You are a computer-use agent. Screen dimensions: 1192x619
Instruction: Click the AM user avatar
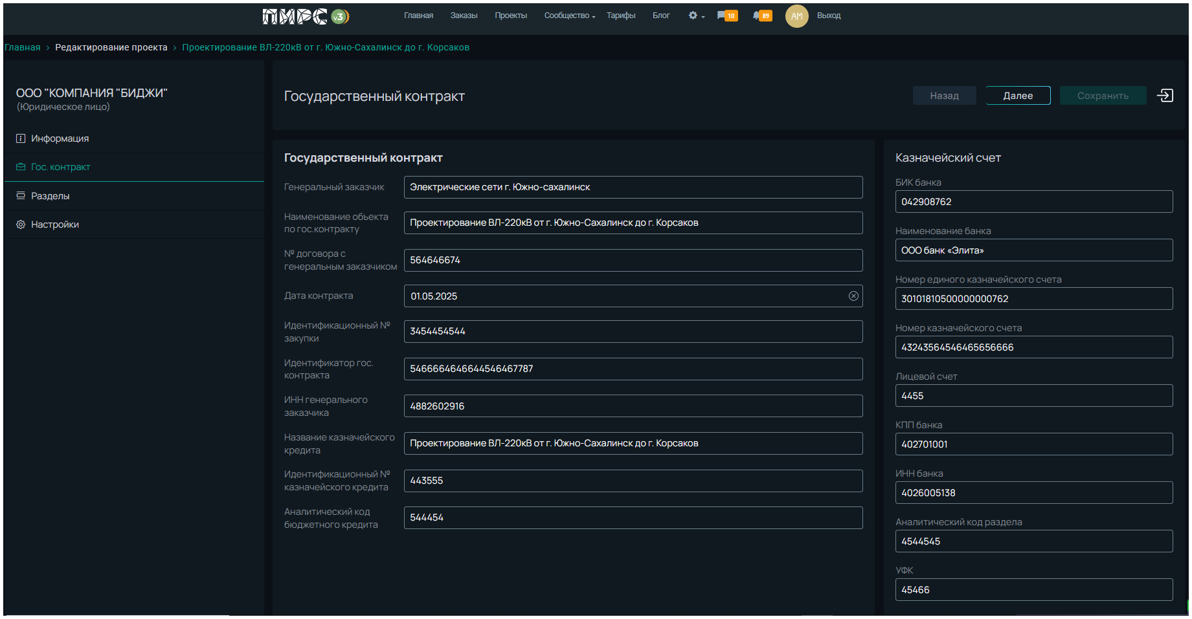tap(796, 16)
